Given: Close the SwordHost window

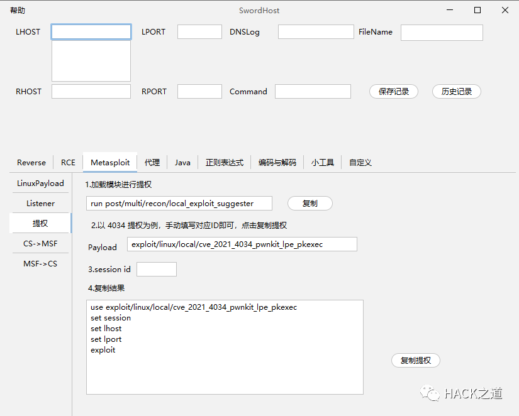Looking at the screenshot, I should coord(505,10).
